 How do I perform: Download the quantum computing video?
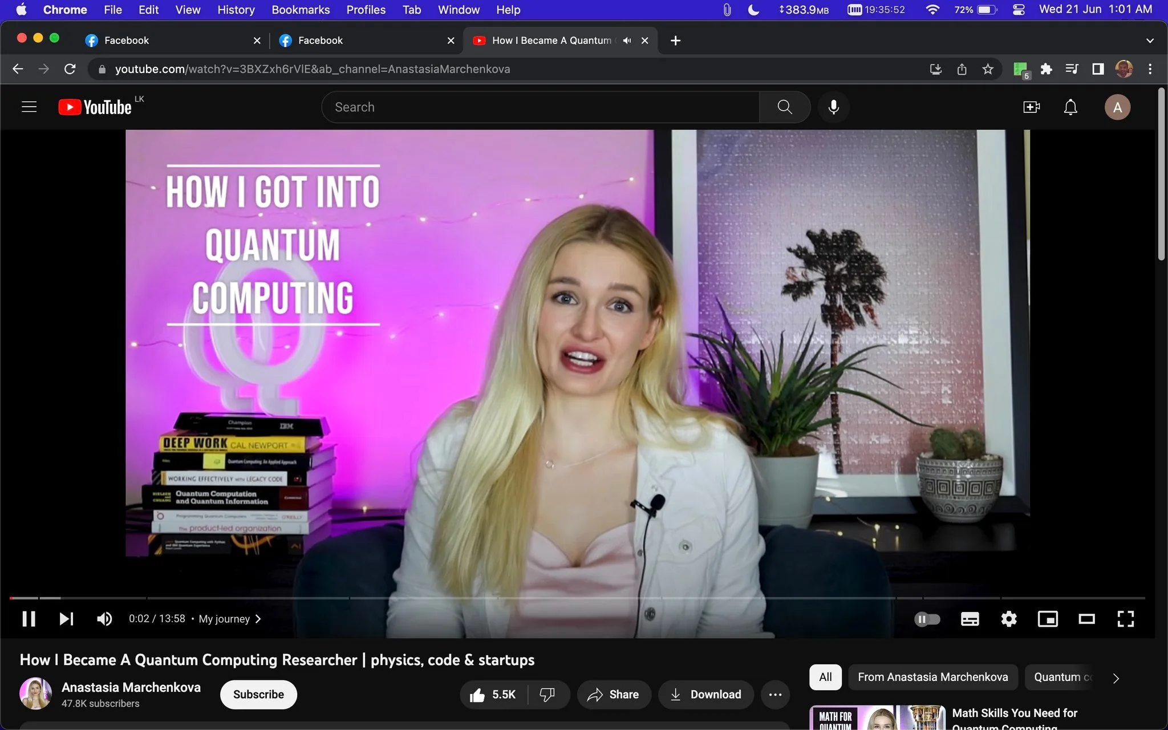point(705,694)
